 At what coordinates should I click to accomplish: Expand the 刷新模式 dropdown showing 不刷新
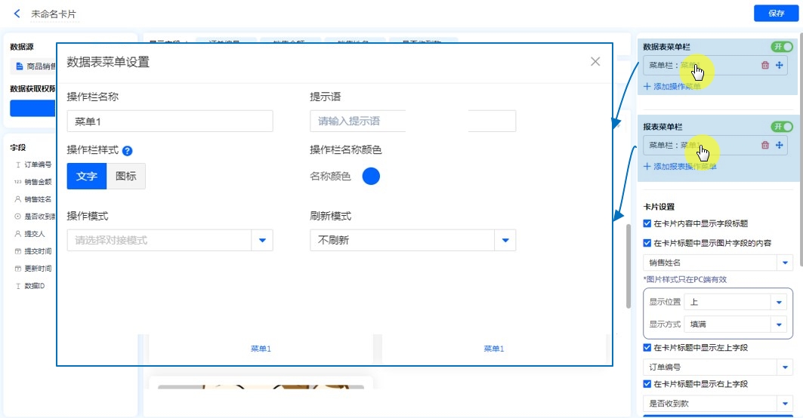click(505, 241)
